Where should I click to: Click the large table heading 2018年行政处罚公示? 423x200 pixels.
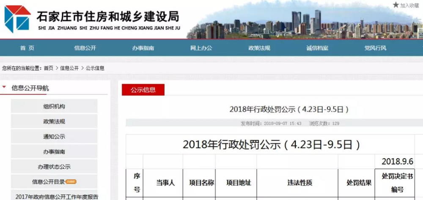pos(272,145)
